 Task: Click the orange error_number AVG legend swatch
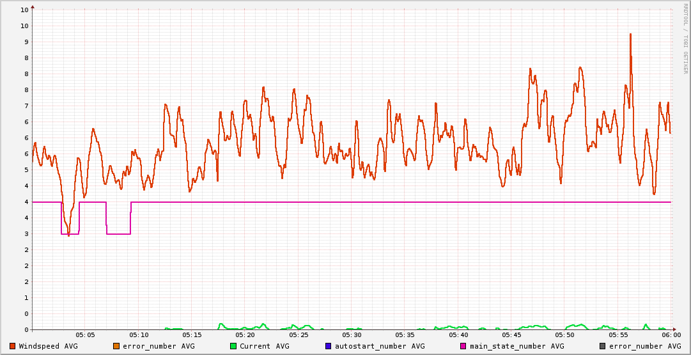pos(116,346)
